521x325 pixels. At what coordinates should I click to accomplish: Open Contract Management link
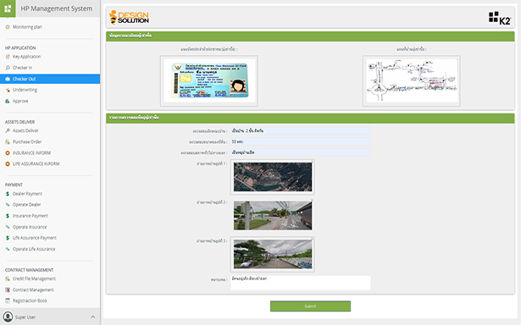tap(33, 289)
